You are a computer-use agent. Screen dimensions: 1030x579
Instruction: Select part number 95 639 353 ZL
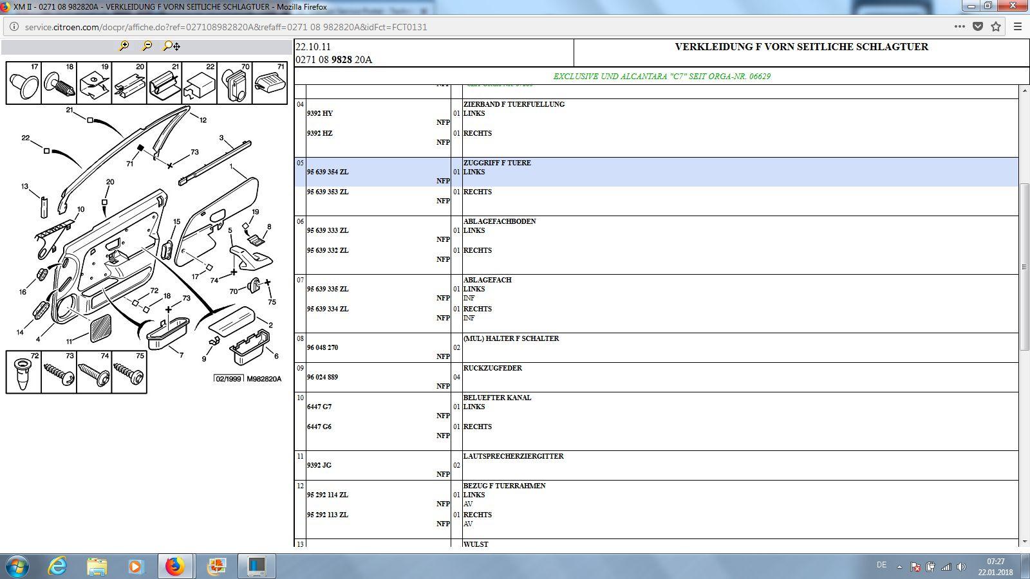pyautogui.click(x=328, y=192)
